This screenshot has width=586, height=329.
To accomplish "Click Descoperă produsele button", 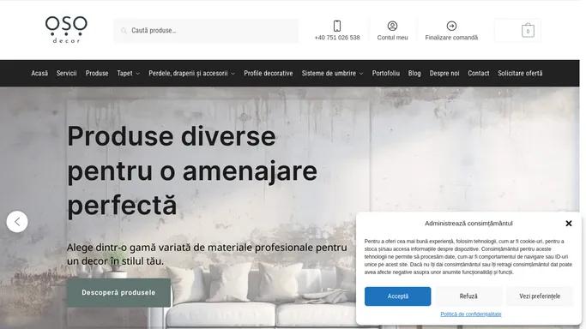I will pyautogui.click(x=118, y=293).
